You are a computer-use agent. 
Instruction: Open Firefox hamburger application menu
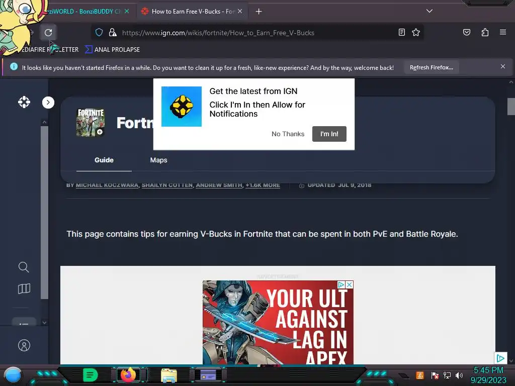click(x=502, y=32)
